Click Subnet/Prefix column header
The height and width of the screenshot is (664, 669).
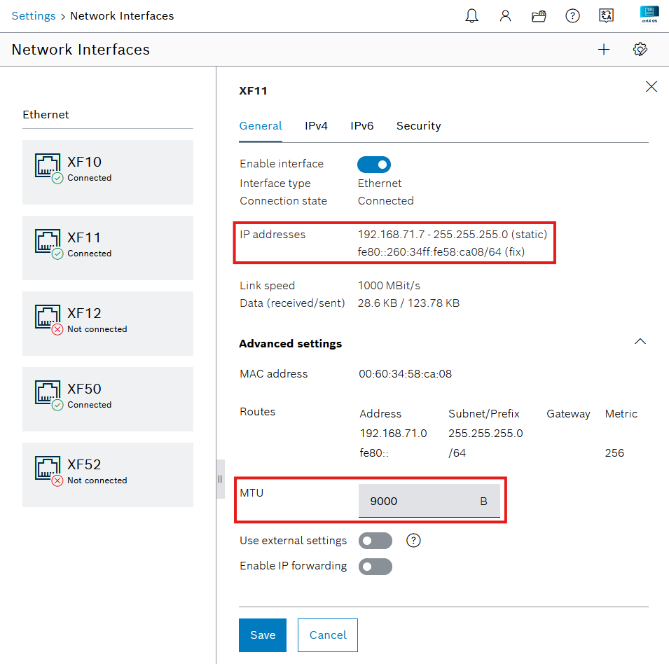(x=484, y=414)
